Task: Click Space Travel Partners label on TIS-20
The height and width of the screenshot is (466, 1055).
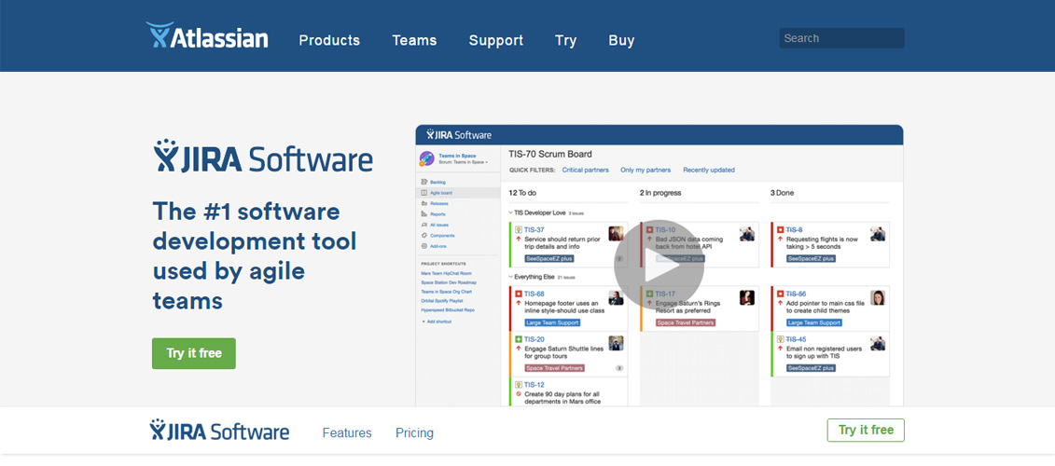Action: click(555, 368)
